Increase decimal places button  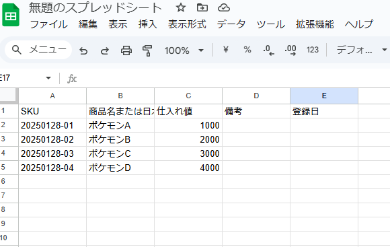point(290,50)
